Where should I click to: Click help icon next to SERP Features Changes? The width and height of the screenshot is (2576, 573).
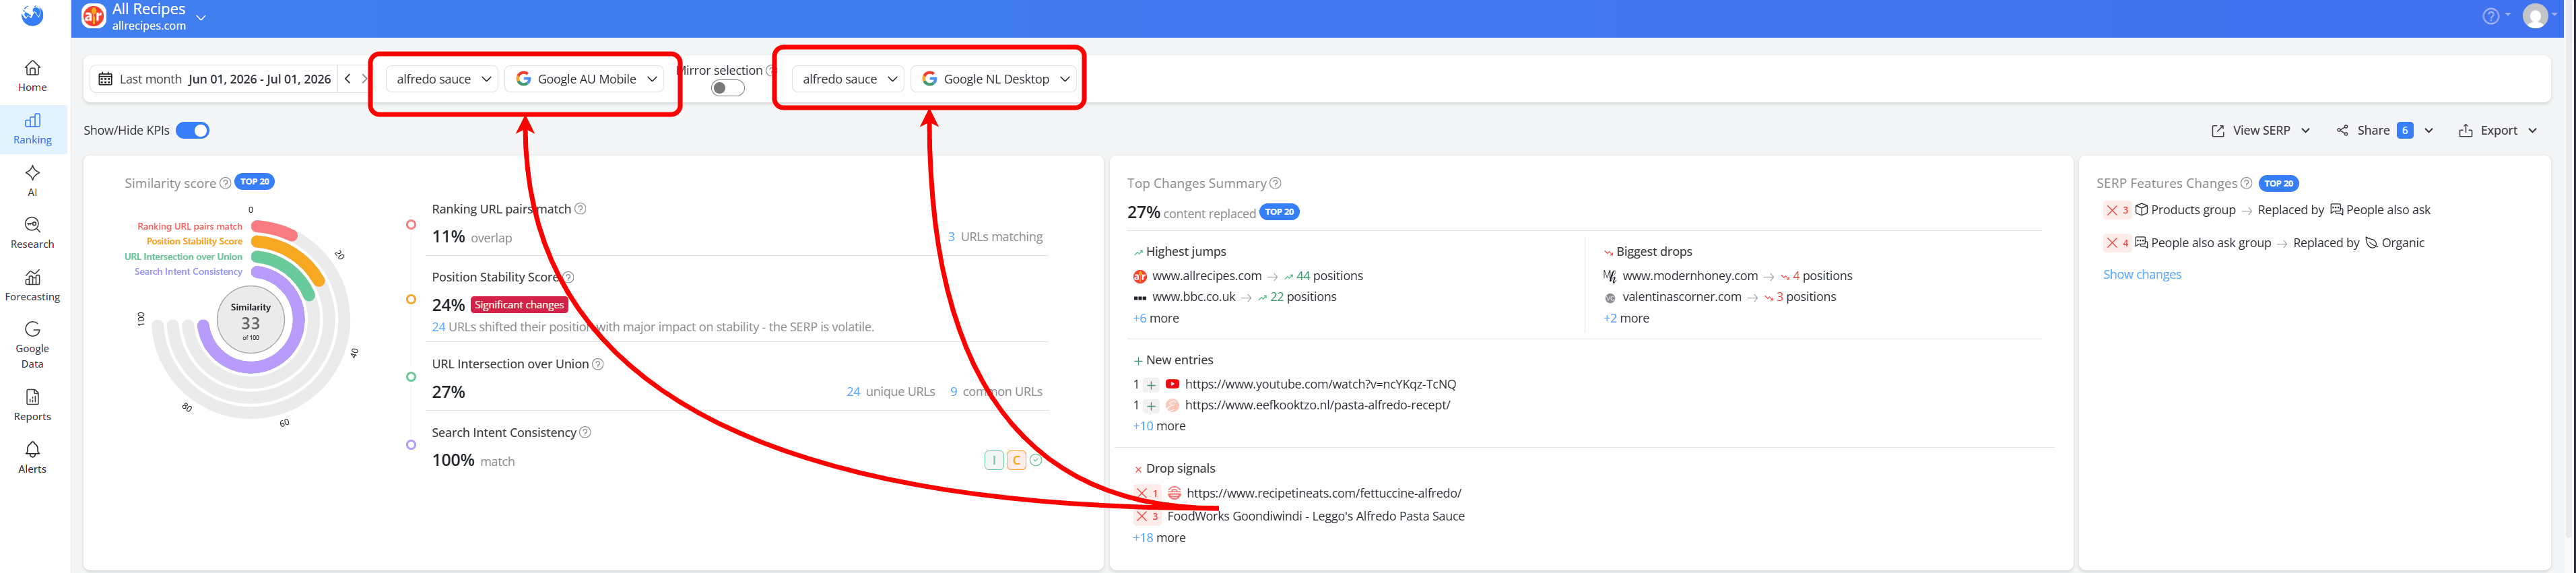pos(2246,183)
